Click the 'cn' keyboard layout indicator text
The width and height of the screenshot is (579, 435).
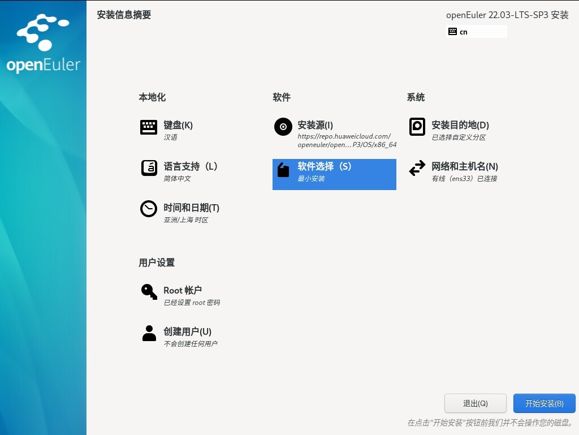pyautogui.click(x=464, y=32)
